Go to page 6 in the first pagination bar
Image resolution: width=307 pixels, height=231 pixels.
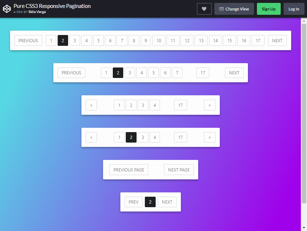click(110, 40)
